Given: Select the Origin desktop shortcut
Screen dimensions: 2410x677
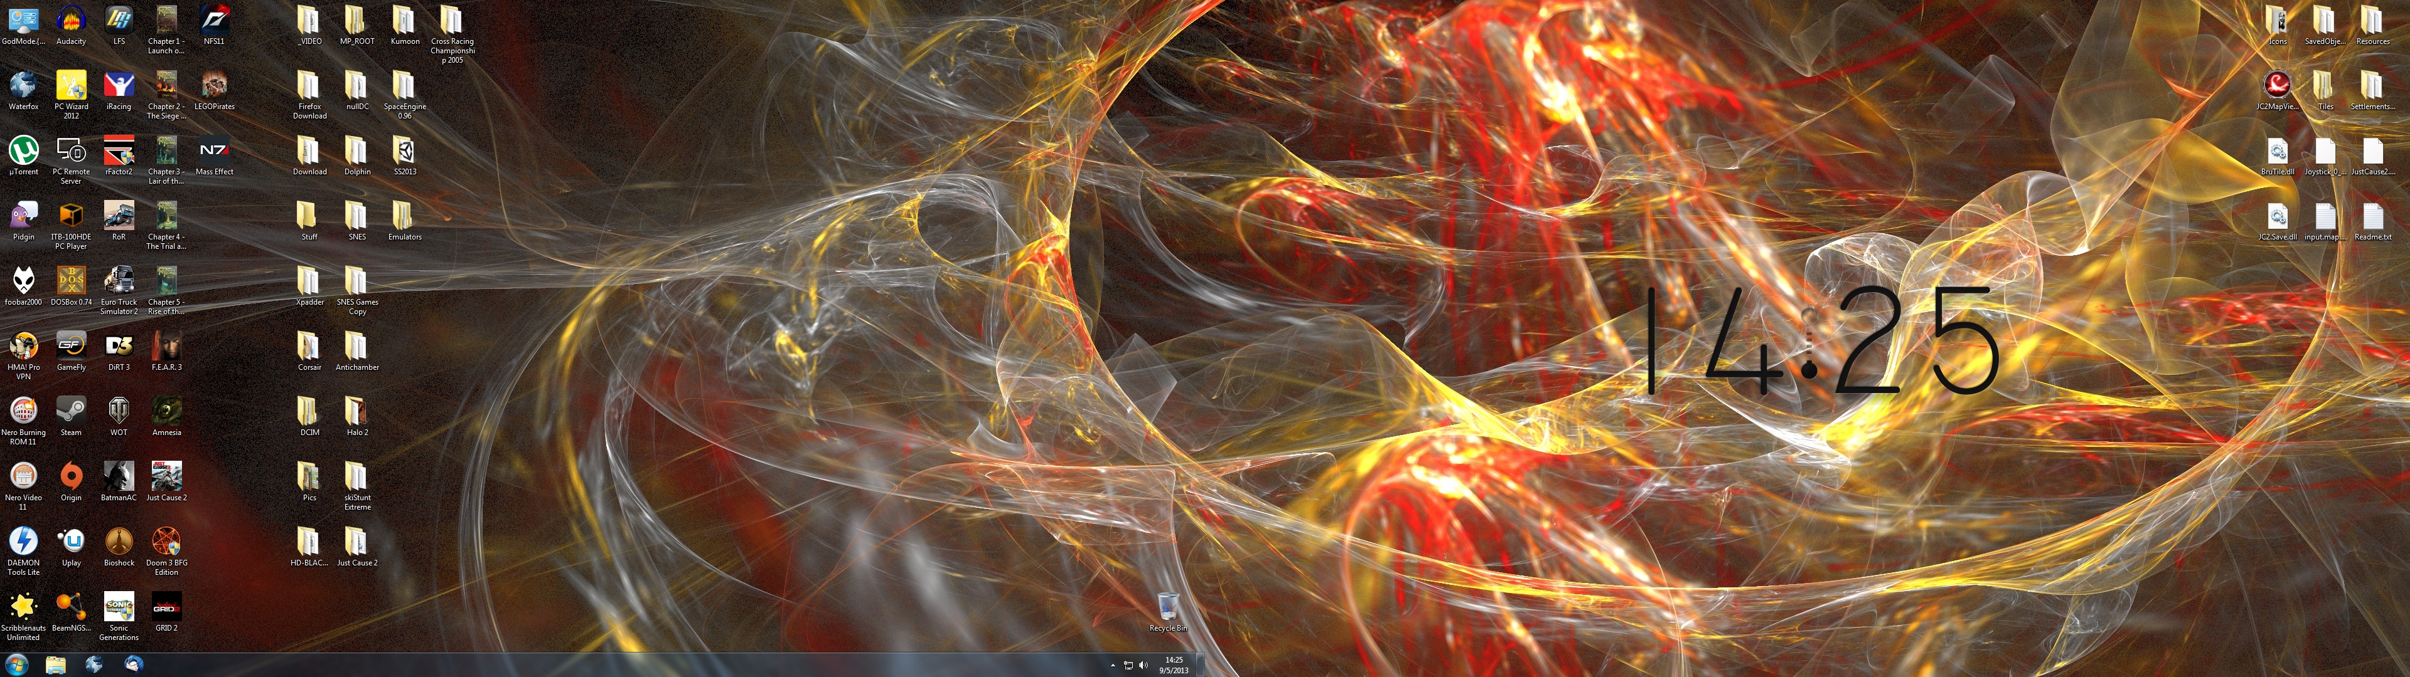Looking at the screenshot, I should [71, 477].
